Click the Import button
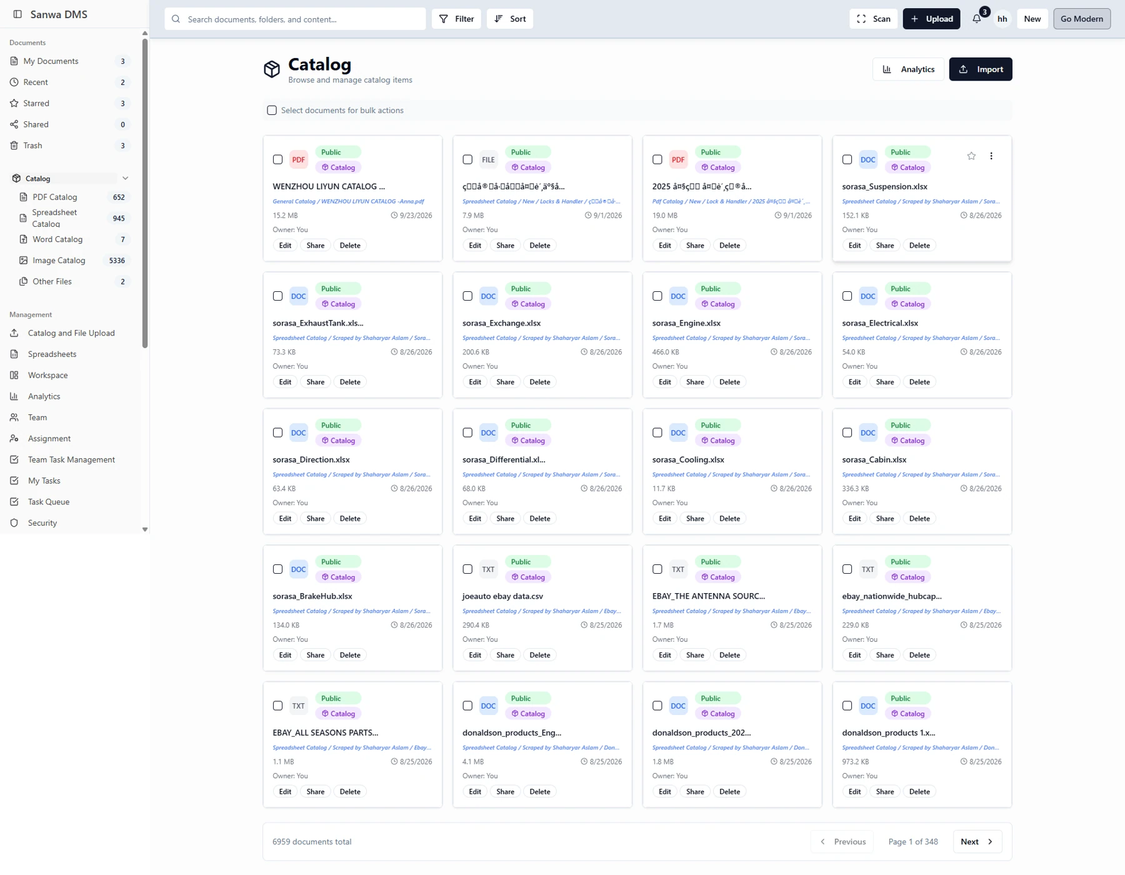Image resolution: width=1125 pixels, height=875 pixels. tap(981, 69)
